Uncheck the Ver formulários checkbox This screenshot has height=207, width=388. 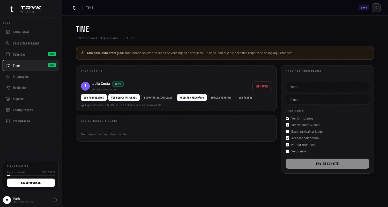click(287, 119)
